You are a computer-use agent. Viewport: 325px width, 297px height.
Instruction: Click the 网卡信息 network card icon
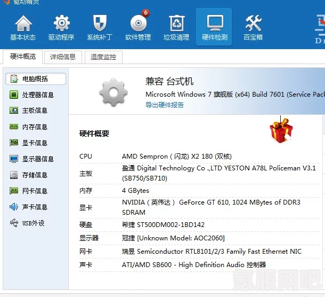[14, 191]
